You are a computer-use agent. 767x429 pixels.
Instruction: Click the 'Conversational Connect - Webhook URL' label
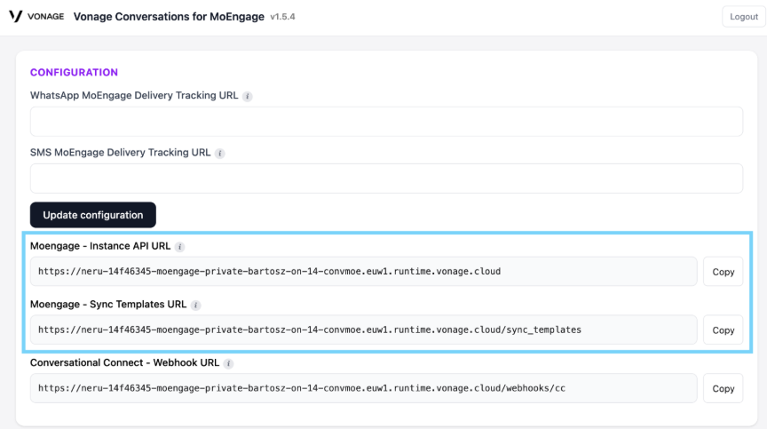[x=125, y=362]
